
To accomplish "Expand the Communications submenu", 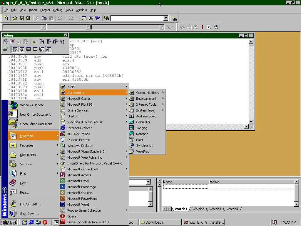I will coord(147,93).
